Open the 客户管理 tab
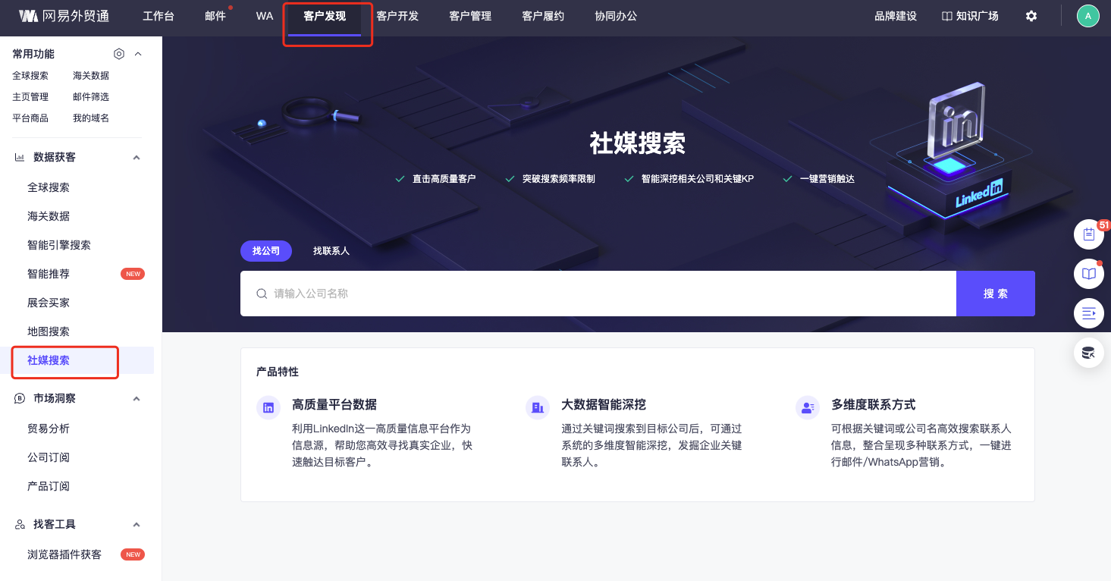1111x581 pixels. pos(470,16)
